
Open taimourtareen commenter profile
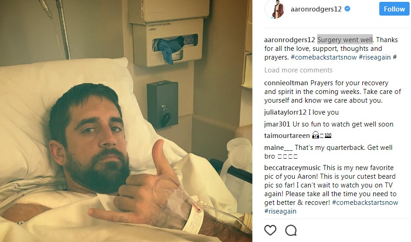pyautogui.click(x=287, y=136)
